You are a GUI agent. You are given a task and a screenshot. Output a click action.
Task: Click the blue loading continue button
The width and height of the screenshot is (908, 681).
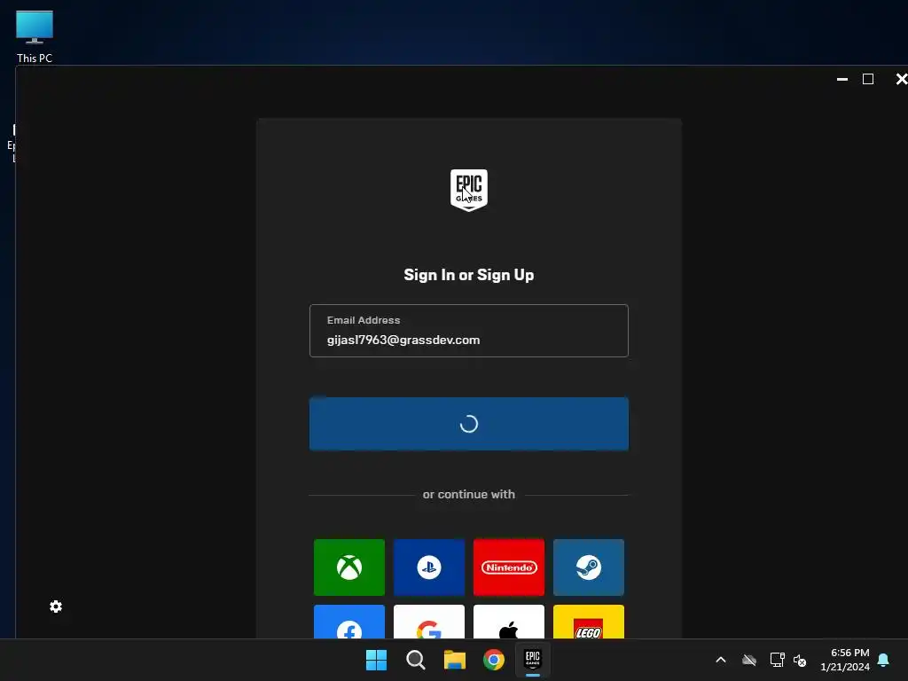click(469, 424)
